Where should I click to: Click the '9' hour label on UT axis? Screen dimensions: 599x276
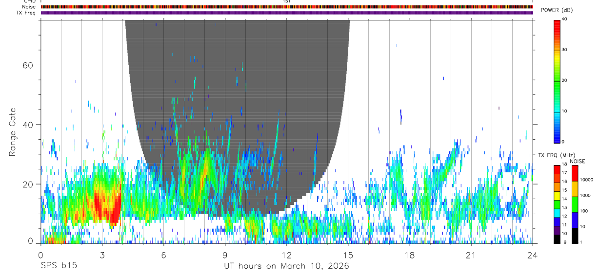225,255
